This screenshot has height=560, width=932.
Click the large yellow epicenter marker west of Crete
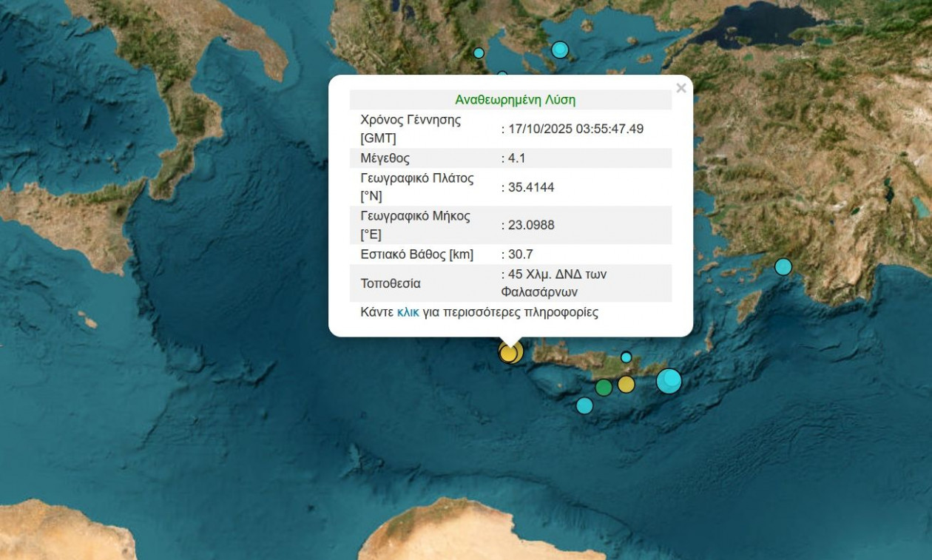[x=510, y=353]
